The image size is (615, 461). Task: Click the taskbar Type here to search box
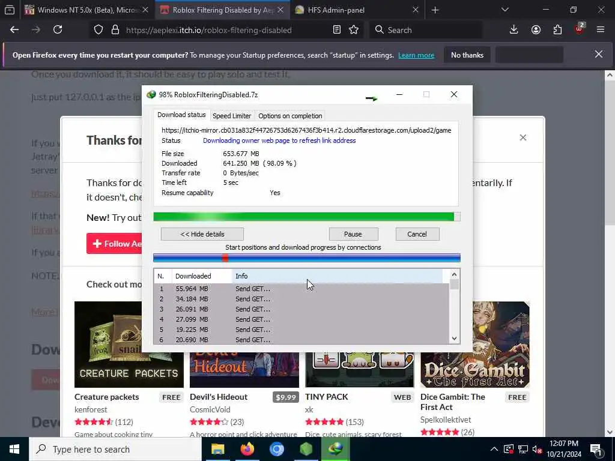pyautogui.click(x=115, y=449)
